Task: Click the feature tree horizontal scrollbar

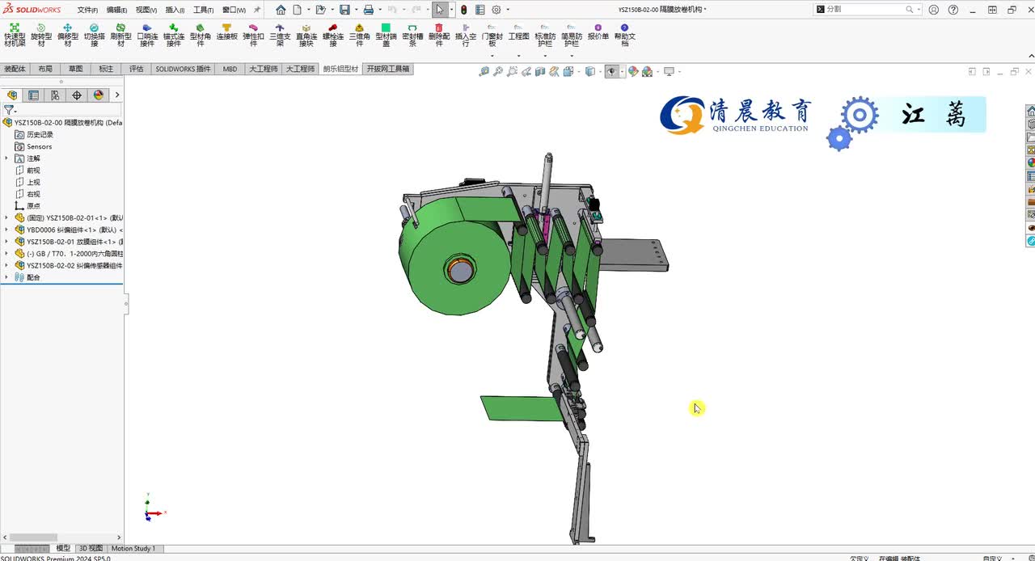Action: tap(33, 538)
